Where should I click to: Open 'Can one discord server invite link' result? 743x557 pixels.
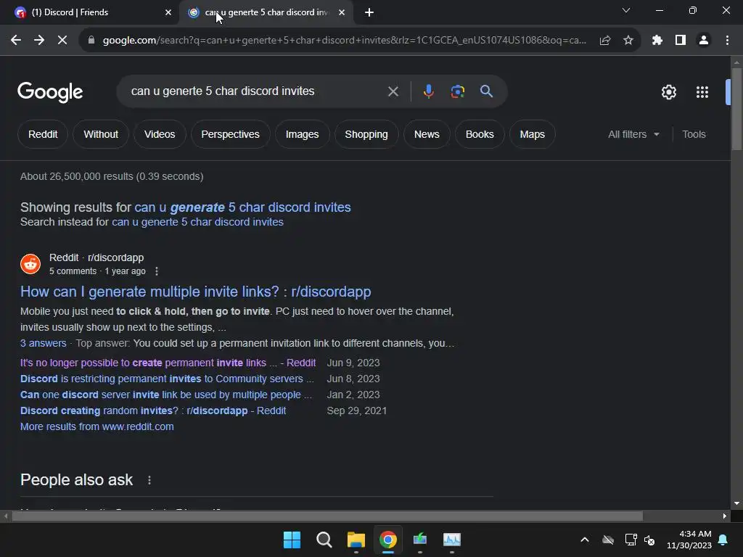coord(166,395)
